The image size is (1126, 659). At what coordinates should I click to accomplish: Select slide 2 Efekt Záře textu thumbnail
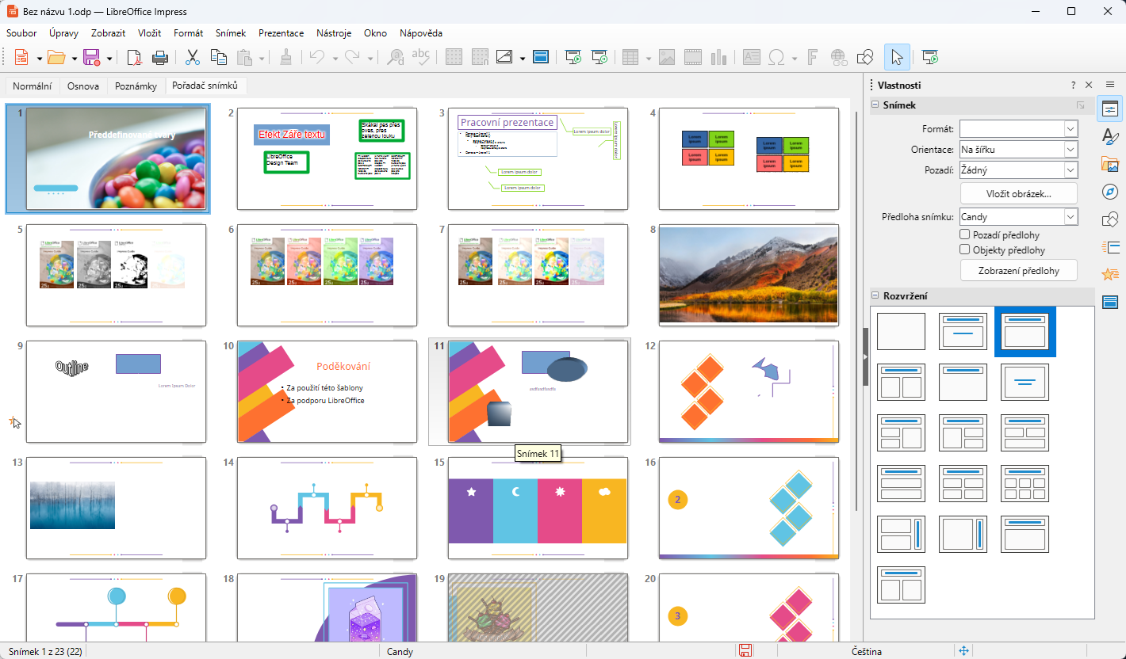point(327,159)
